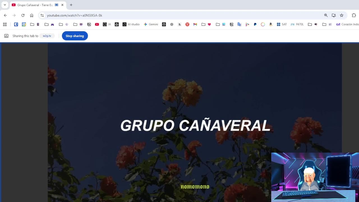
Task: Open the AI studio bookmark
Action: point(131,24)
